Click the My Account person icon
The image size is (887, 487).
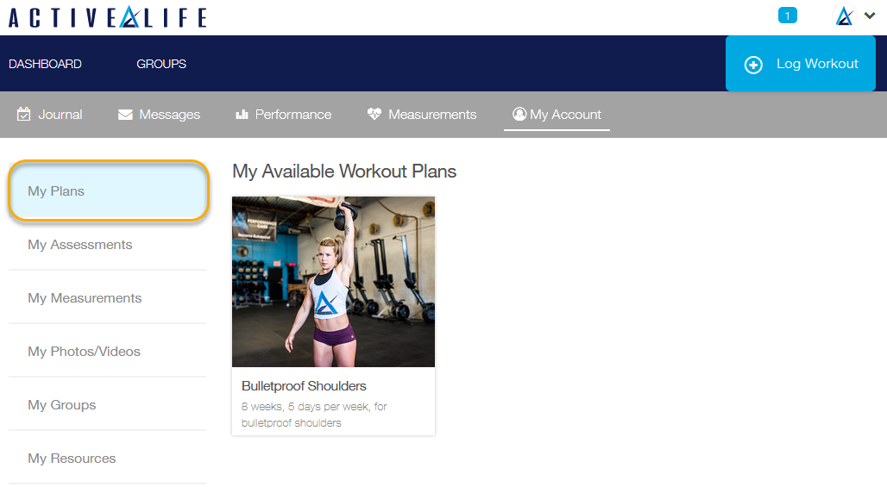coord(519,114)
